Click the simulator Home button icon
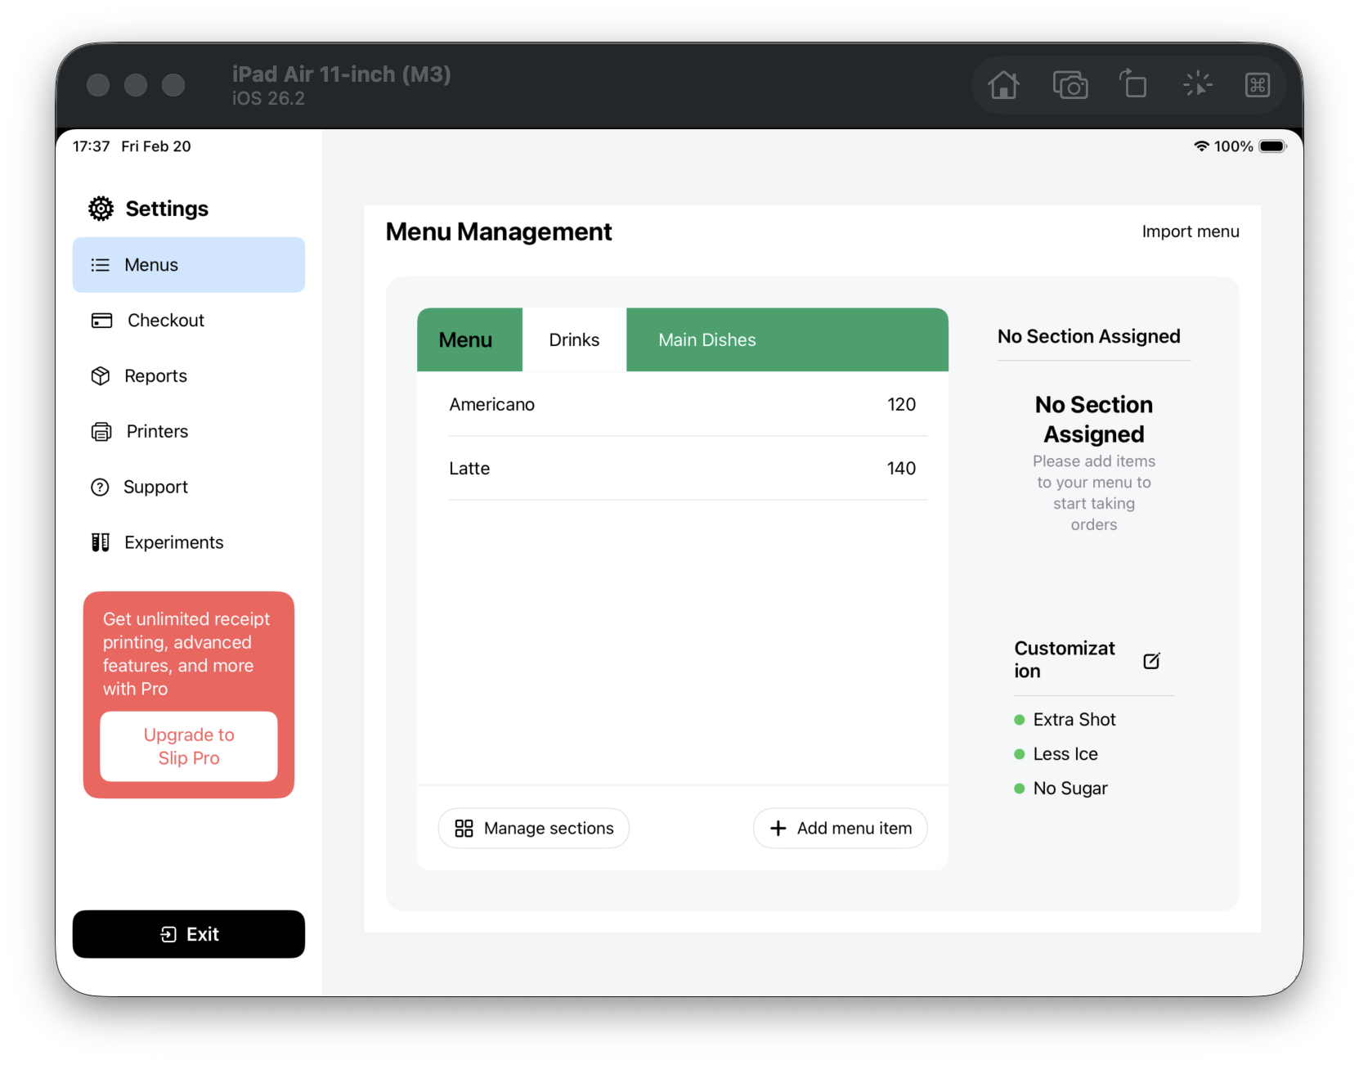The image size is (1359, 1065). (1003, 85)
